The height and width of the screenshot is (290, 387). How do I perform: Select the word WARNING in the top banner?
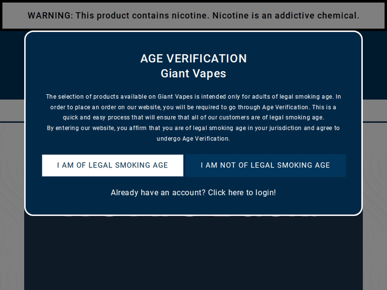click(x=50, y=15)
